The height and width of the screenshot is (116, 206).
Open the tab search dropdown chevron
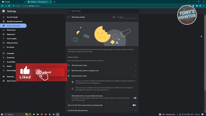pos(189,2)
